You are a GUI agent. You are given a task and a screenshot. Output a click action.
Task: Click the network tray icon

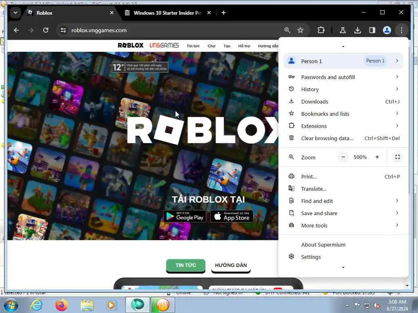[x=367, y=305]
